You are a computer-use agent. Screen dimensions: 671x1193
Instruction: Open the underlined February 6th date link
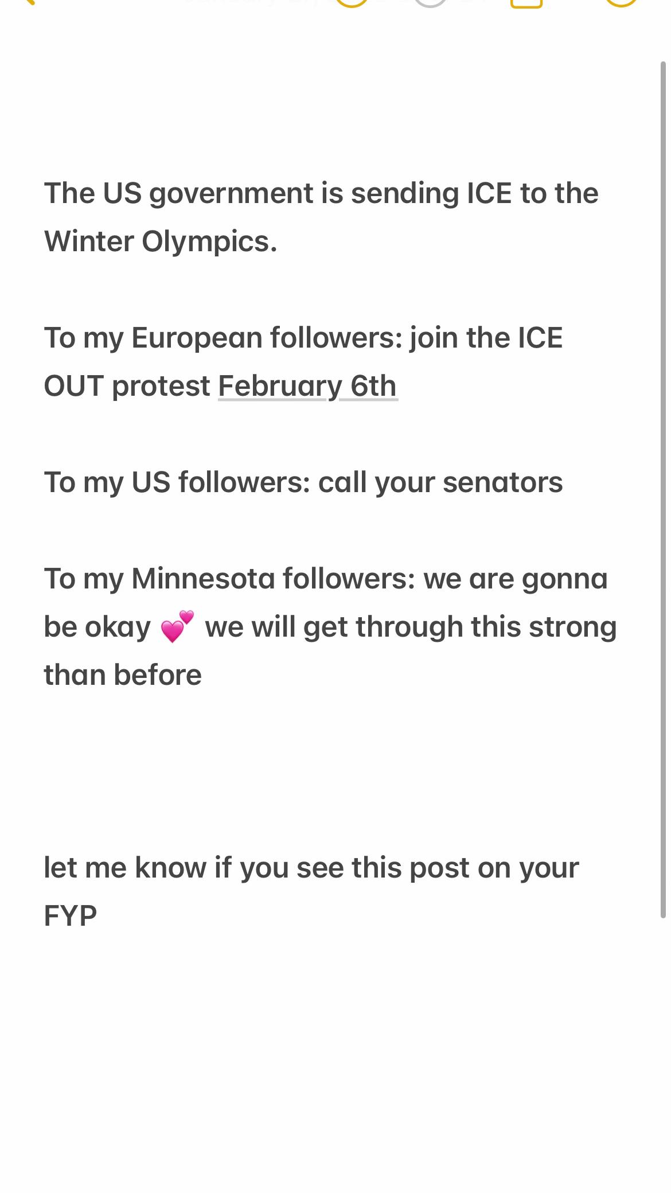click(307, 386)
